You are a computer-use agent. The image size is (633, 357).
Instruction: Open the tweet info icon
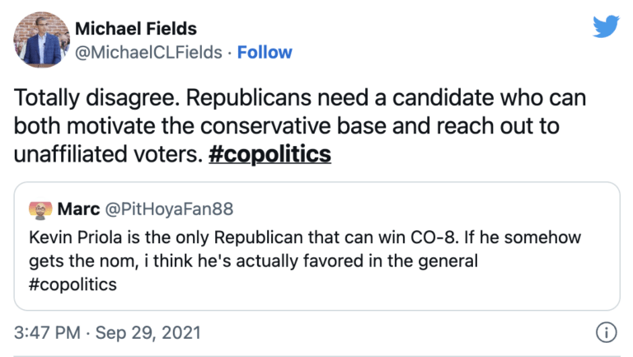(x=606, y=333)
